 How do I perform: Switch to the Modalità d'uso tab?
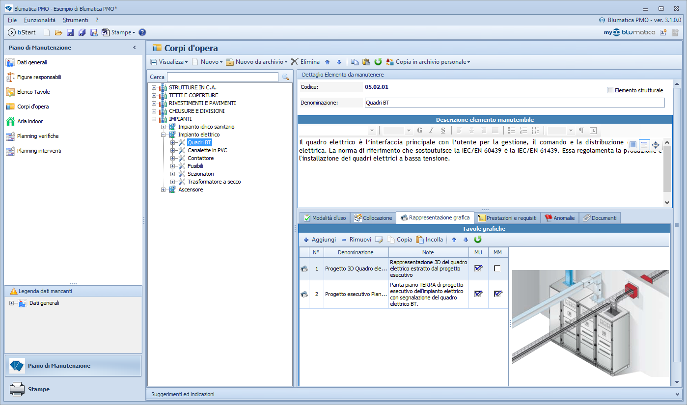click(325, 218)
